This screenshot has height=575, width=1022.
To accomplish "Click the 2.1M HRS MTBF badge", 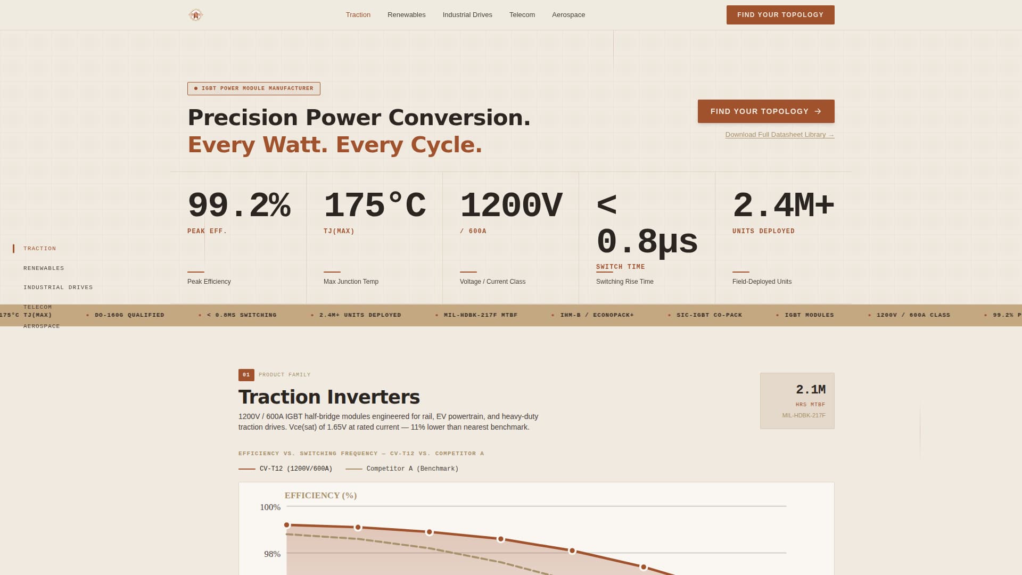I will click(797, 400).
